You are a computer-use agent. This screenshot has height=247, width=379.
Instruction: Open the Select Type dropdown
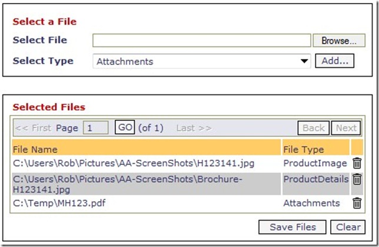point(201,61)
